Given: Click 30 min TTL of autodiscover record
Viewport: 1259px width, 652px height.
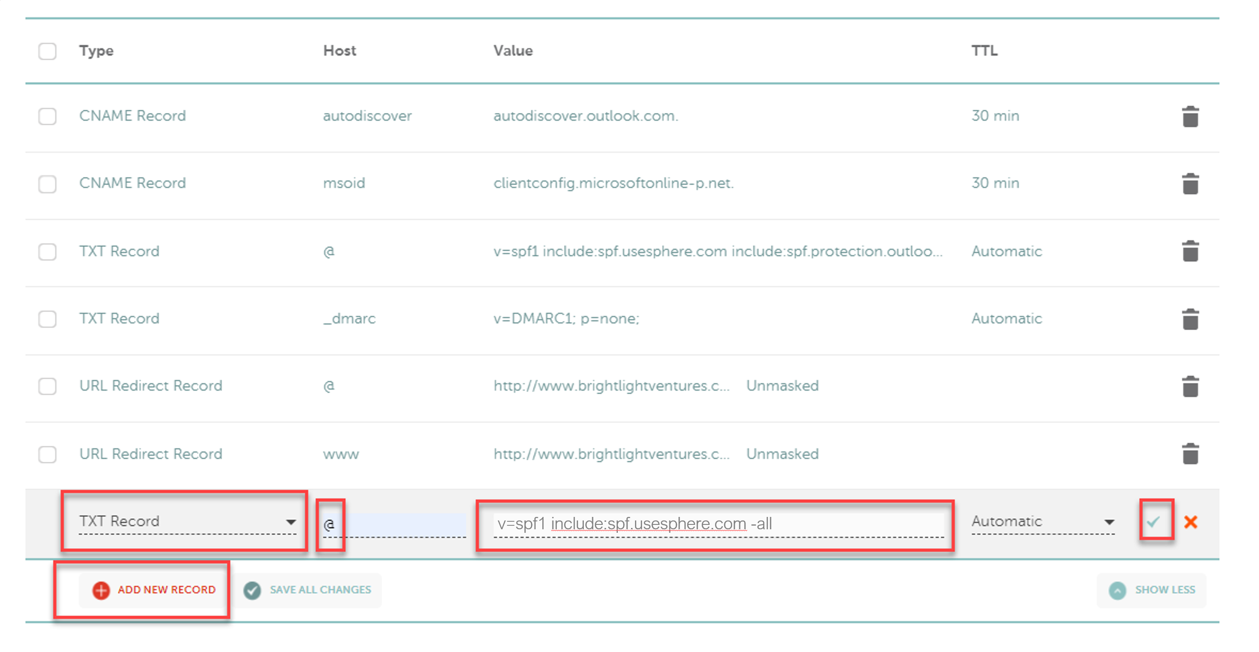Looking at the screenshot, I should click(x=995, y=116).
